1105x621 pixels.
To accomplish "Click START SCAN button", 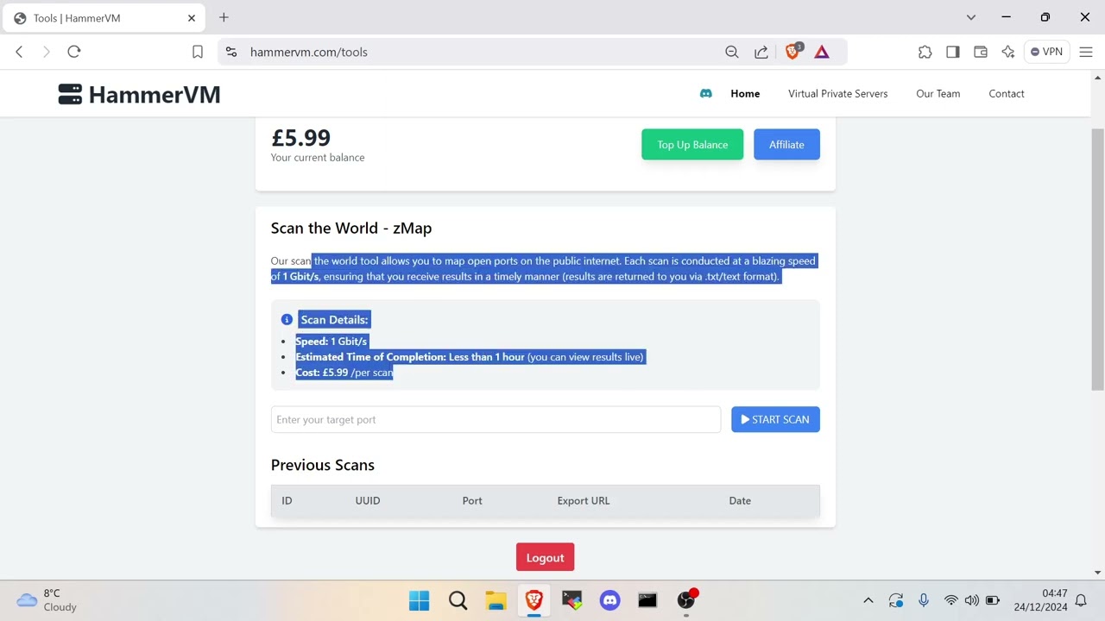I will coord(775,419).
